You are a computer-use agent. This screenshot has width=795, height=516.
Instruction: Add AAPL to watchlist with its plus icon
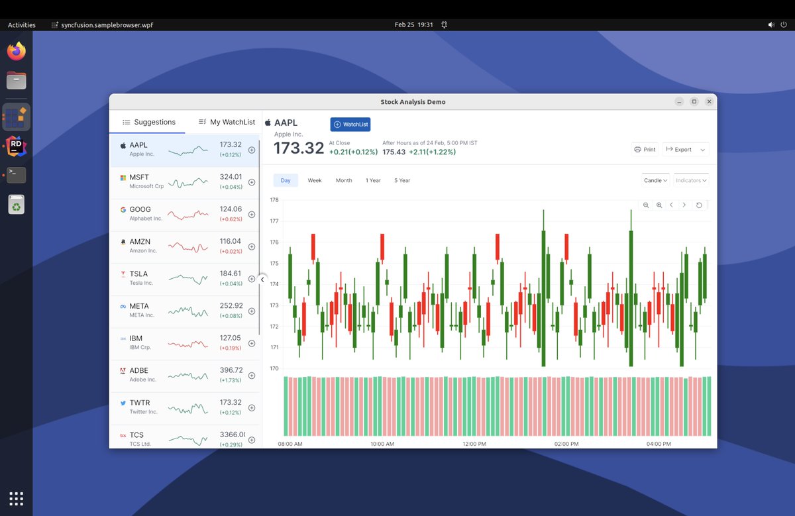coord(252,150)
